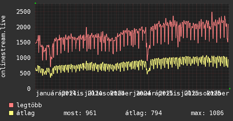Click the 500 y-axis label
This screenshot has width=233, height=121.
click(25, 73)
